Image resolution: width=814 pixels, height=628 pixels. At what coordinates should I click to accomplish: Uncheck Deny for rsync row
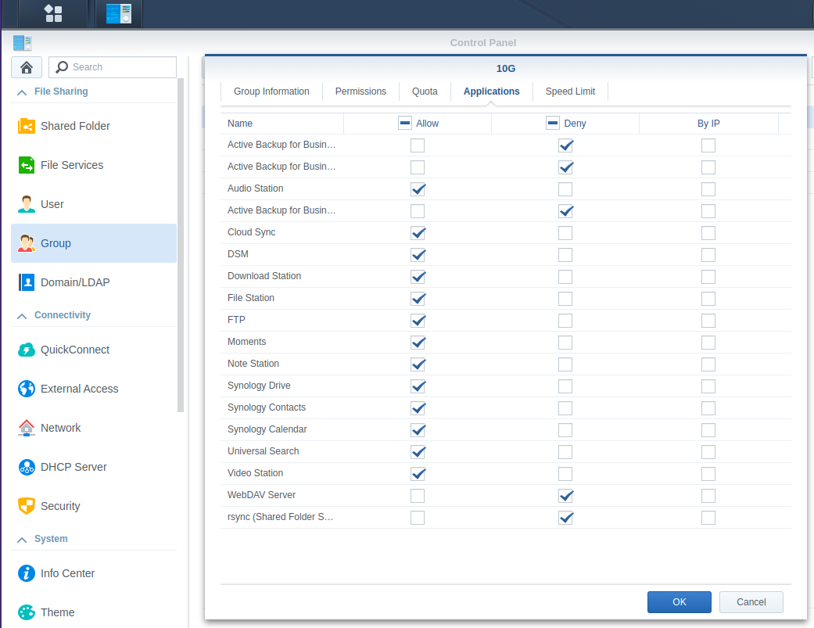point(565,518)
